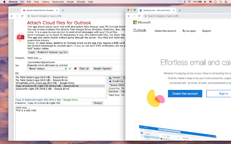Reload page in left Chrome window
231x144 pixels.
point(22,16)
